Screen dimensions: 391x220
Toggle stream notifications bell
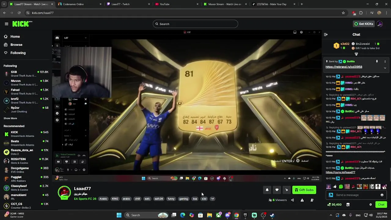pyautogui.click(x=267, y=190)
